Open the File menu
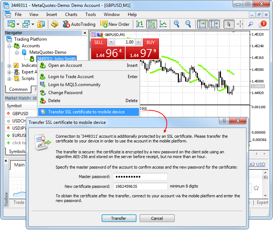The image size is (274, 230). coord(18,15)
